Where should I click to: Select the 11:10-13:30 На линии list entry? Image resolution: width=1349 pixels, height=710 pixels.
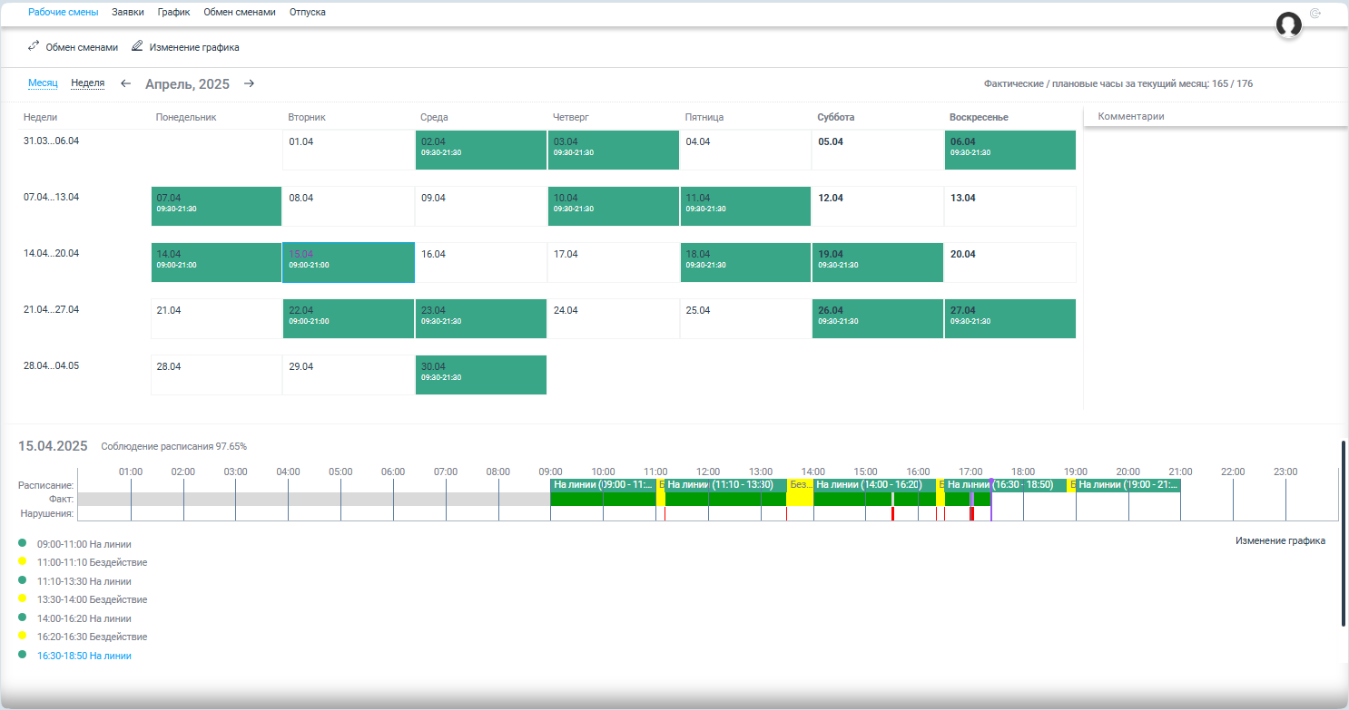84,581
